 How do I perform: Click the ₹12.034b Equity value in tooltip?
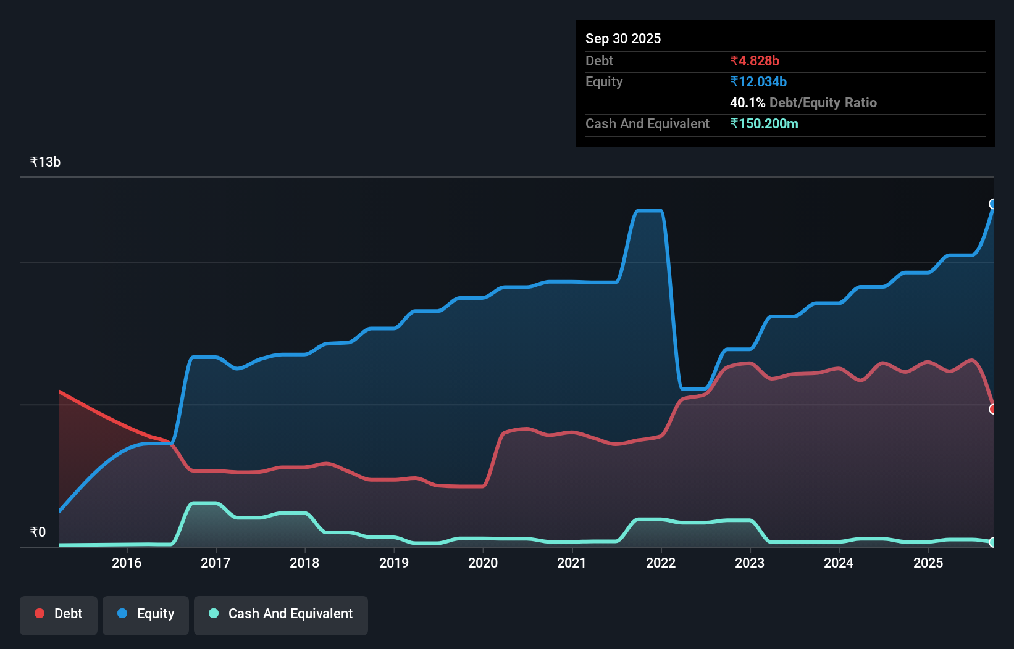pos(758,81)
